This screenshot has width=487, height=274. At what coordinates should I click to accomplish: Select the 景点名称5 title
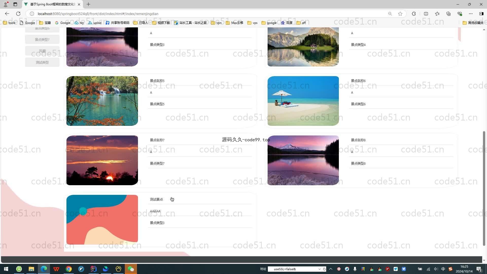(x=157, y=81)
